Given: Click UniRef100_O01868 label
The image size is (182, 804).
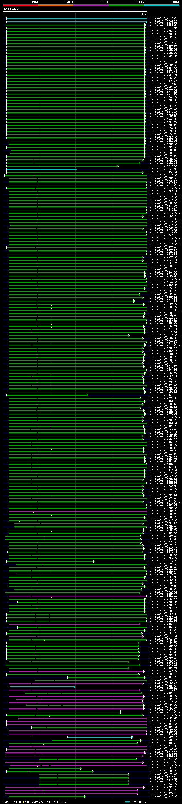Looking at the screenshot, I should [x=163, y=746].
